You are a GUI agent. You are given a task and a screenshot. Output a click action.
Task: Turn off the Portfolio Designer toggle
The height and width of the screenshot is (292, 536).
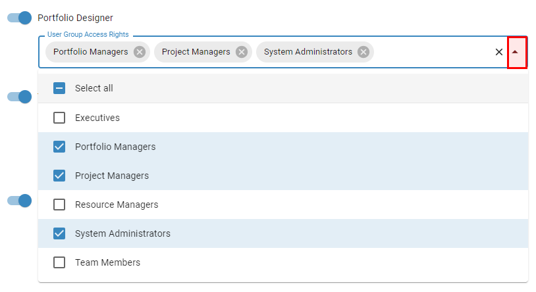20,18
